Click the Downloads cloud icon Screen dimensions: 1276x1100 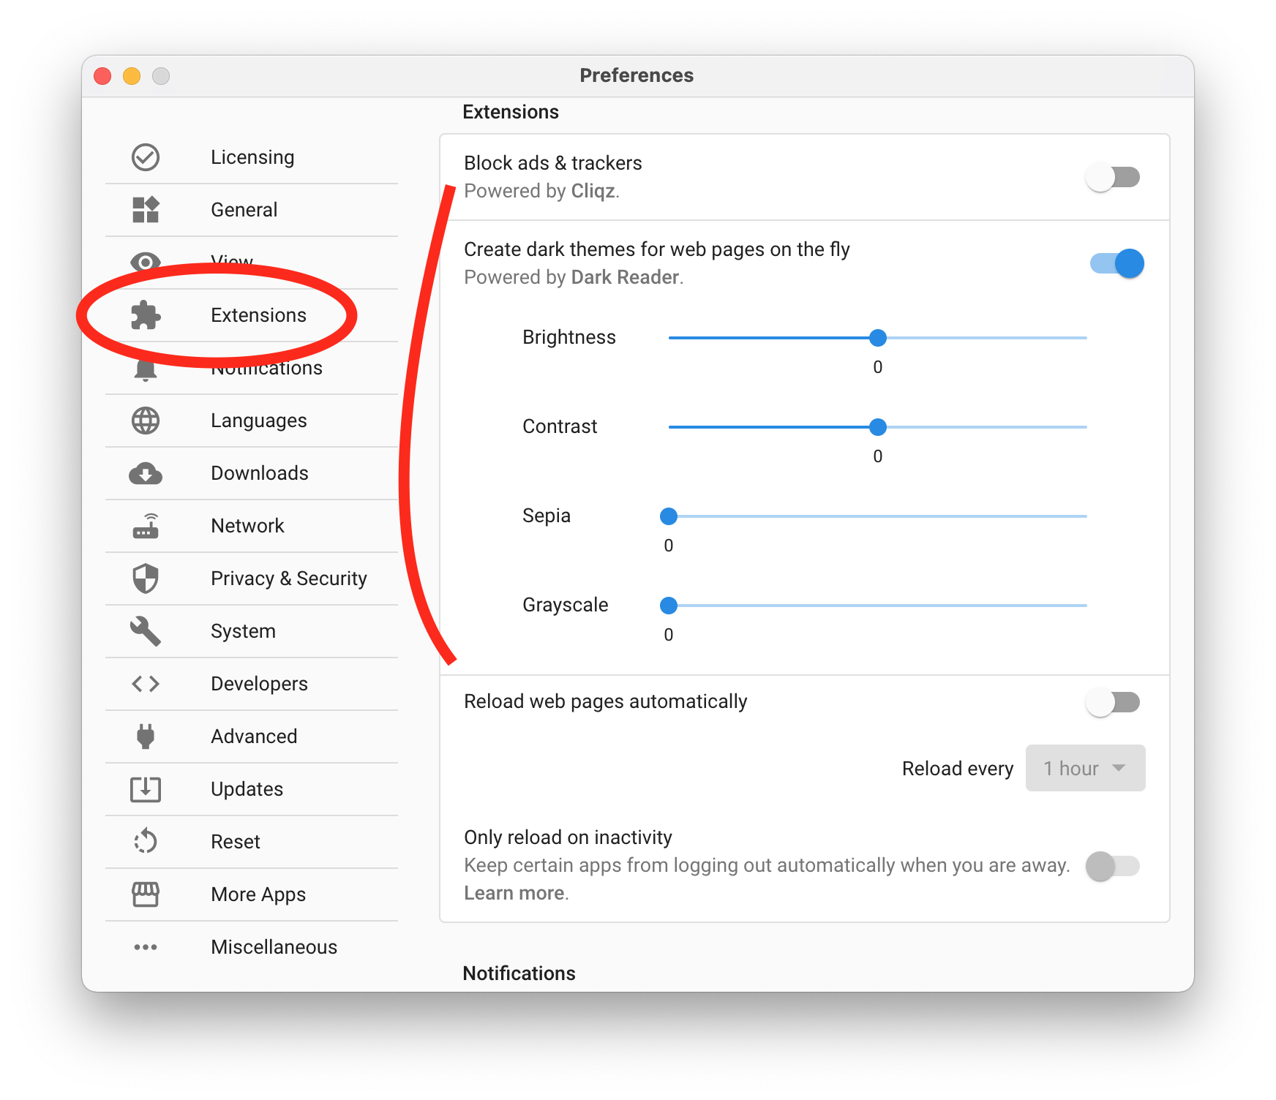tap(146, 473)
